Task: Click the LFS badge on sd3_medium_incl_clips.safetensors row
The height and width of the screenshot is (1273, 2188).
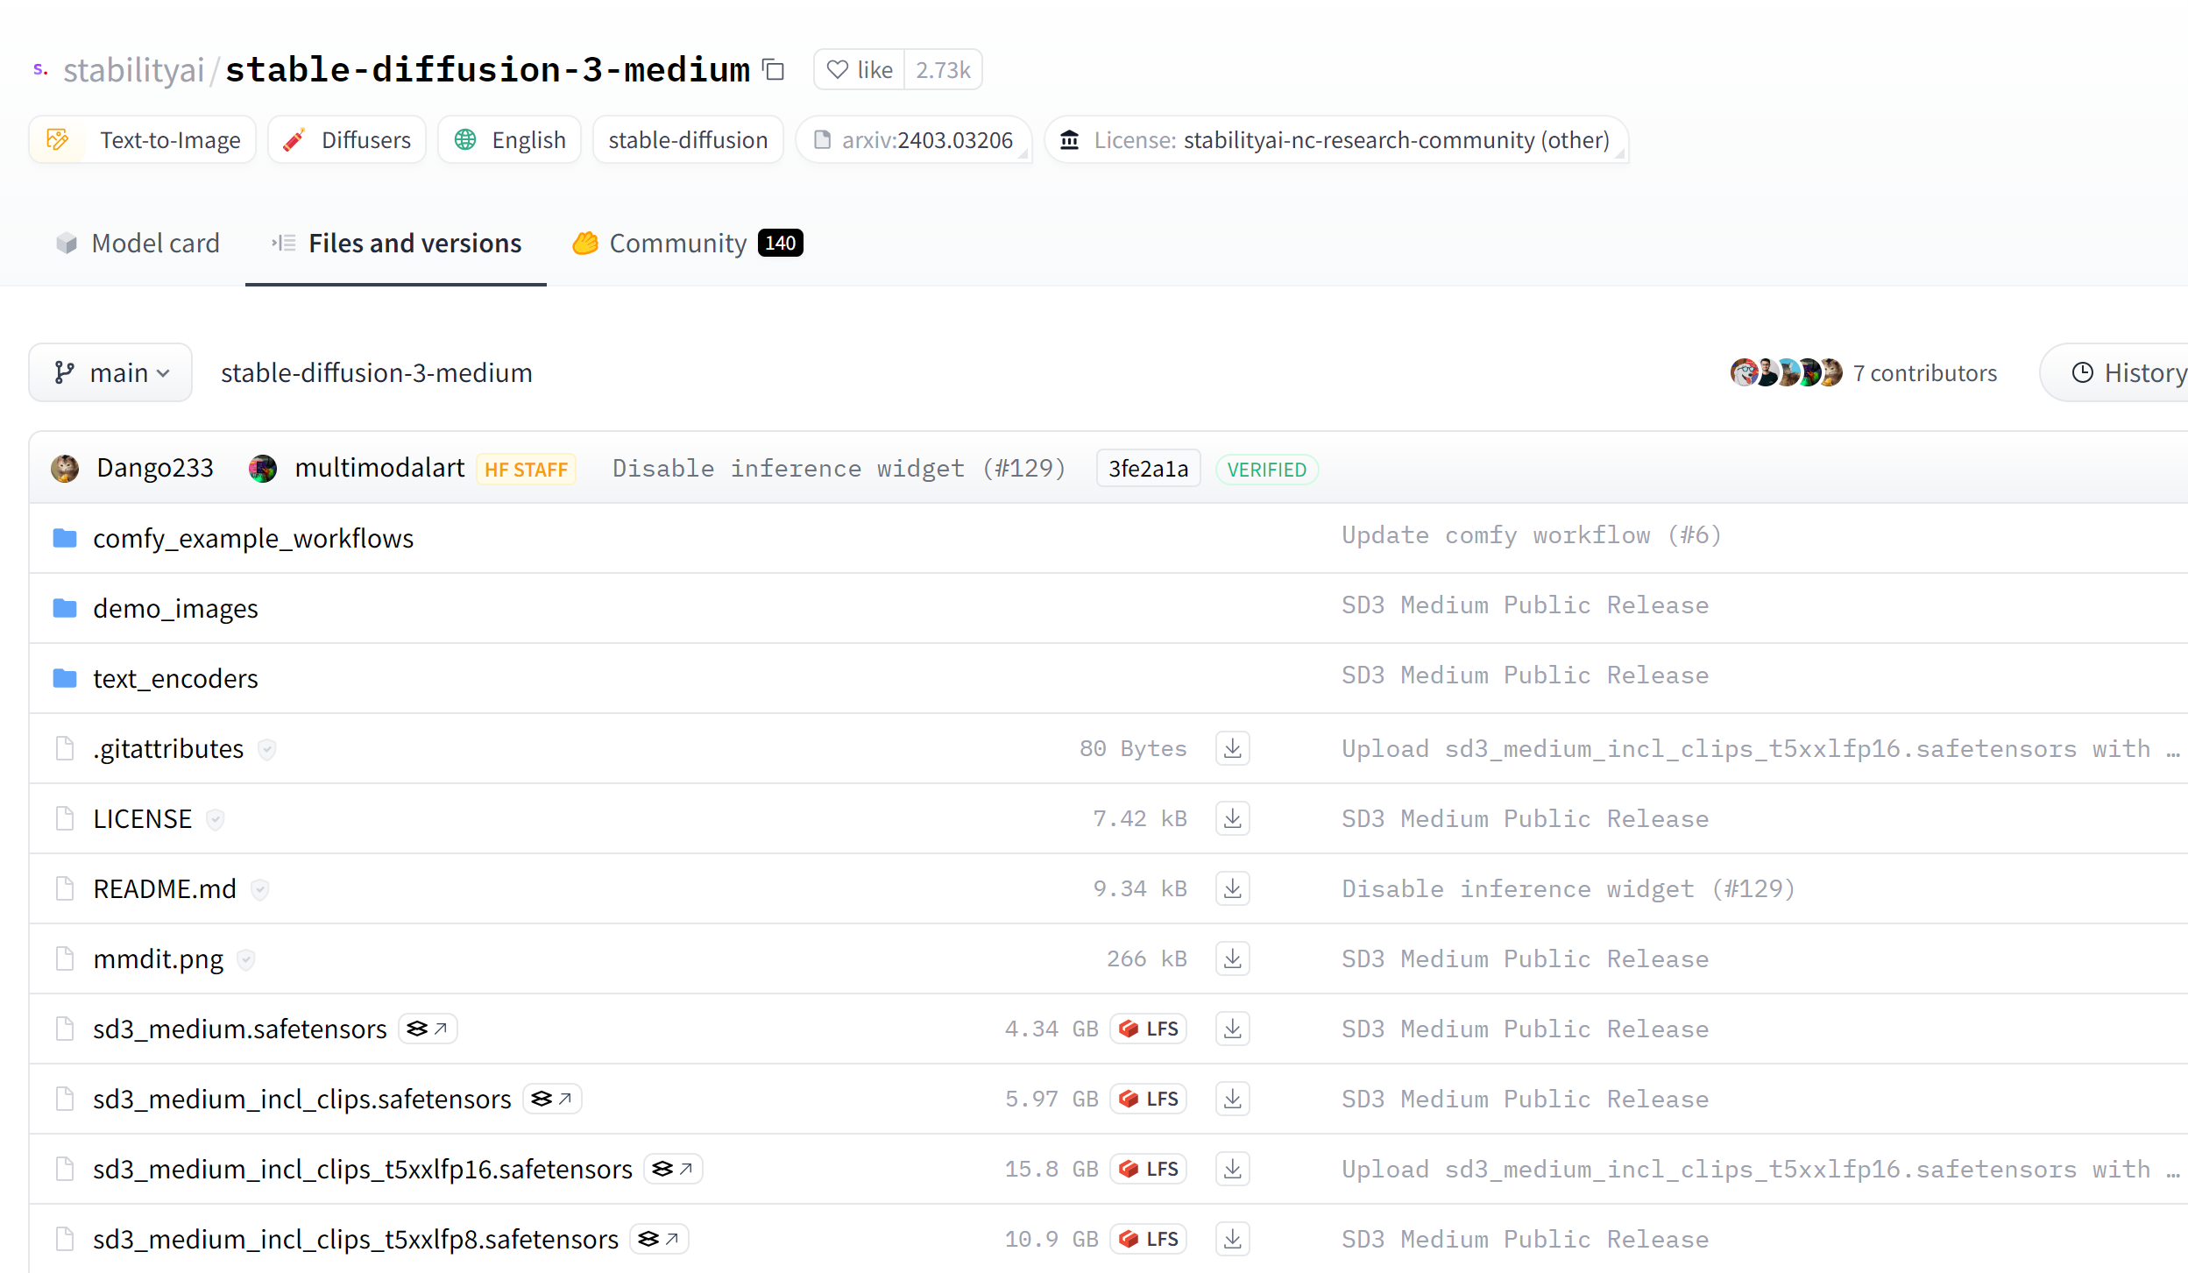Action: (1148, 1099)
